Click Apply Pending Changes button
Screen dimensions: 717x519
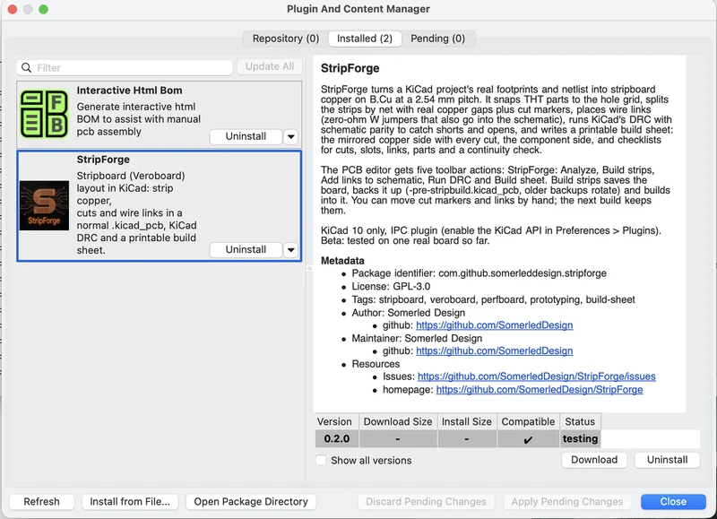tap(567, 502)
